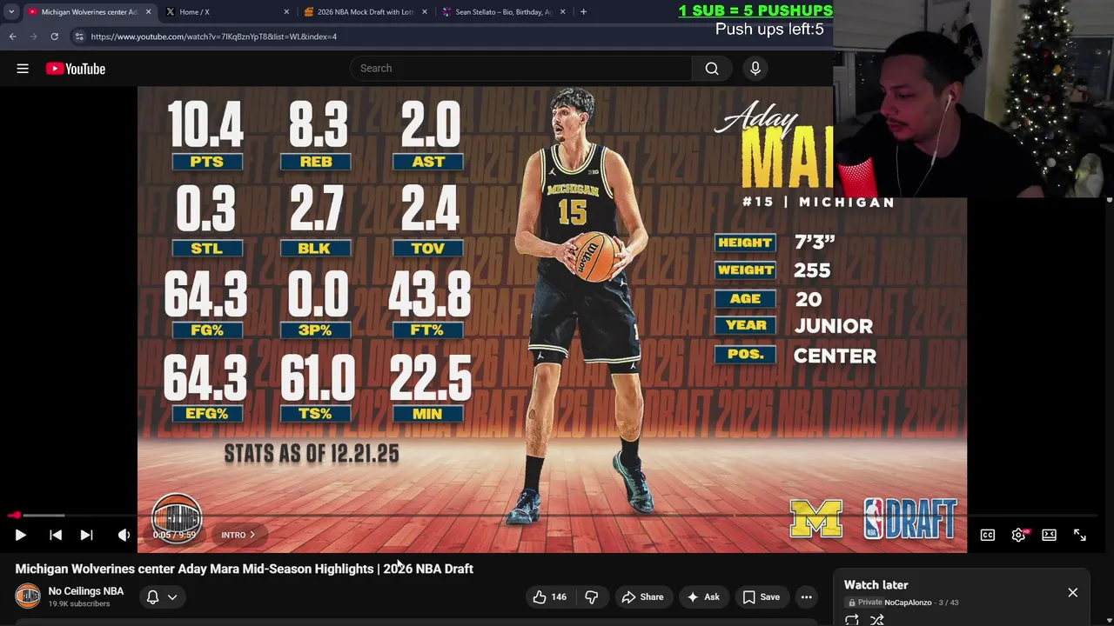Switch to the Sean Stellato Bio tab

point(503,12)
